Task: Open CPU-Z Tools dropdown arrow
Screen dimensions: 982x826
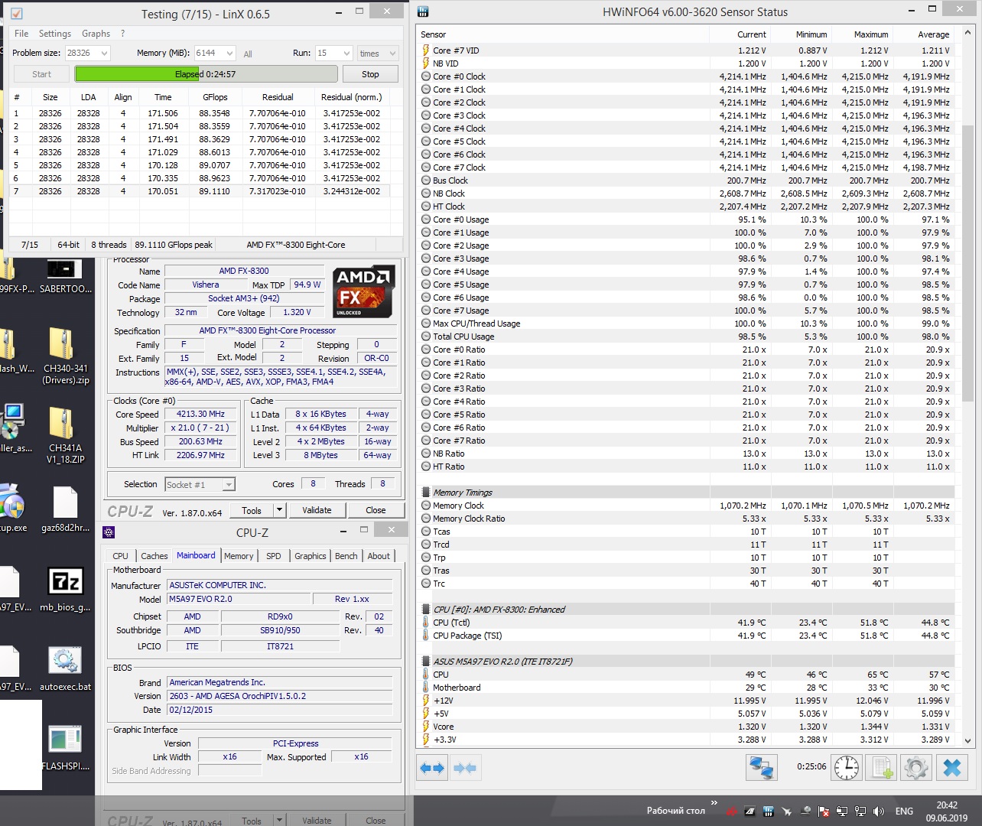Action: point(280,510)
